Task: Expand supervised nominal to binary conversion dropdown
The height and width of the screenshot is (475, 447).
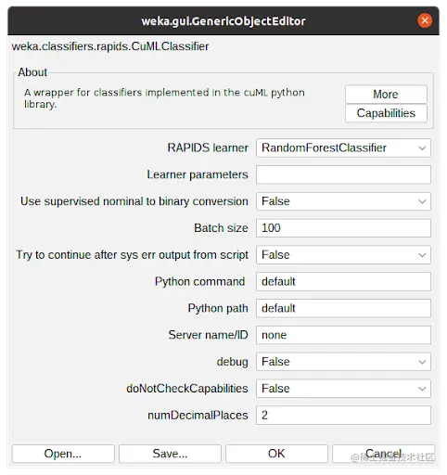Action: [343, 201]
